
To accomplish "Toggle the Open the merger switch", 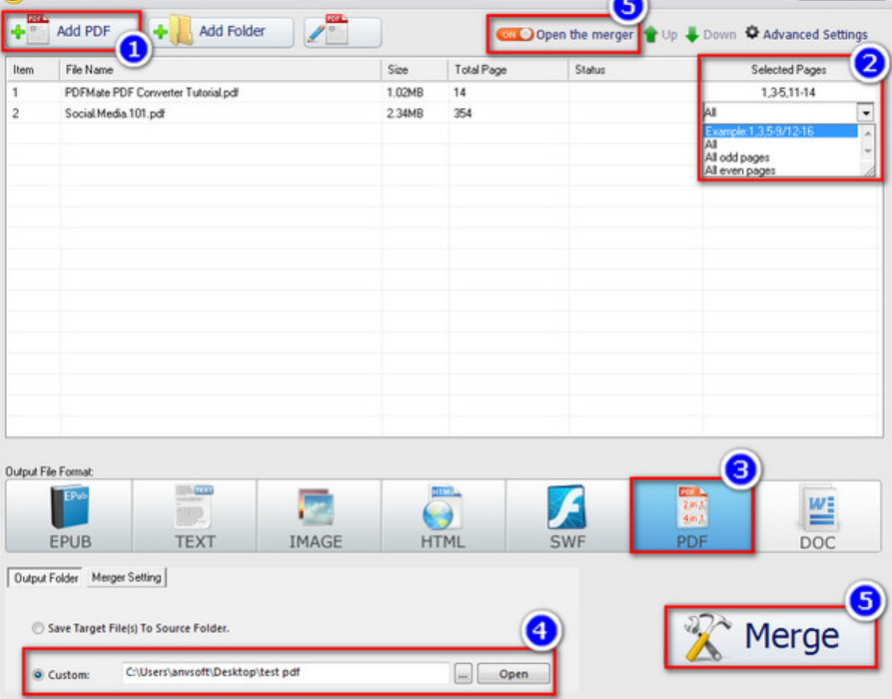I will click(x=514, y=35).
